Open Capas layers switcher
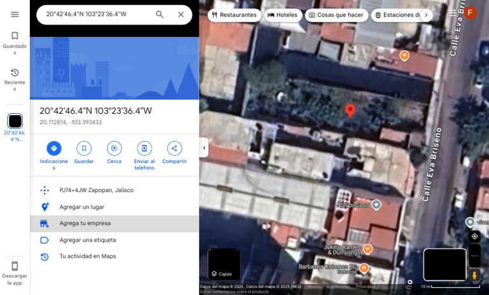Screen dimensions: 489x295 (x=224, y=264)
